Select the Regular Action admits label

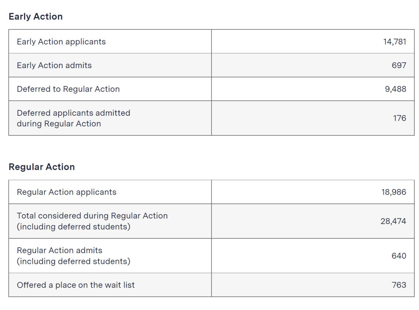tap(60, 250)
